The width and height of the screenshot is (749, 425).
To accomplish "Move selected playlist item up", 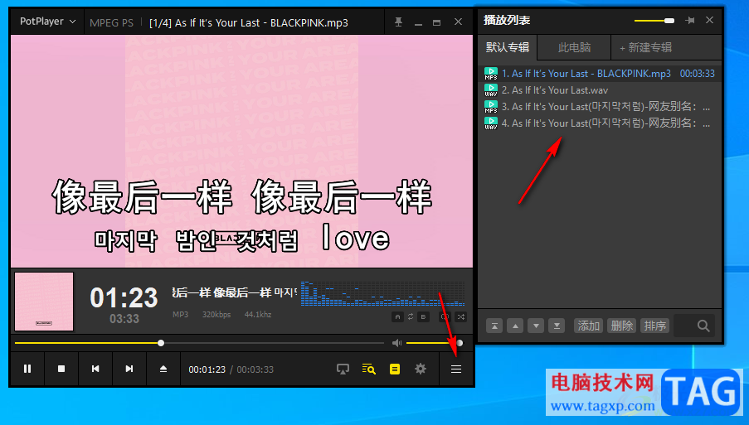I will (x=515, y=326).
